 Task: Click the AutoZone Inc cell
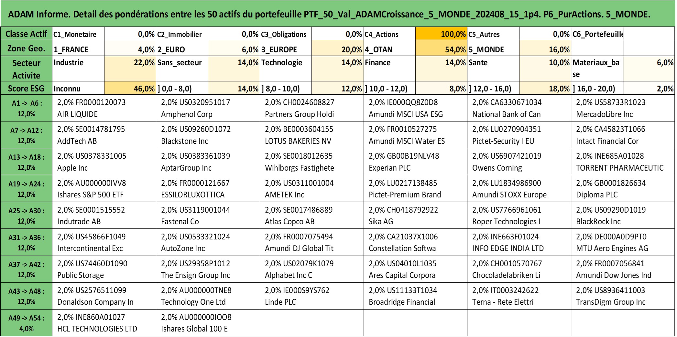(x=208, y=242)
